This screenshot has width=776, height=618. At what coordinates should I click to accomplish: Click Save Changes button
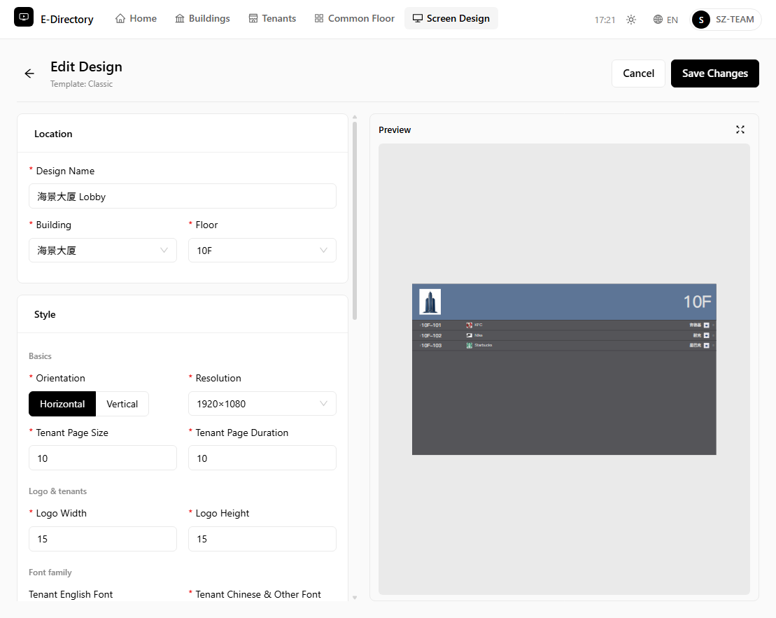[x=715, y=73]
